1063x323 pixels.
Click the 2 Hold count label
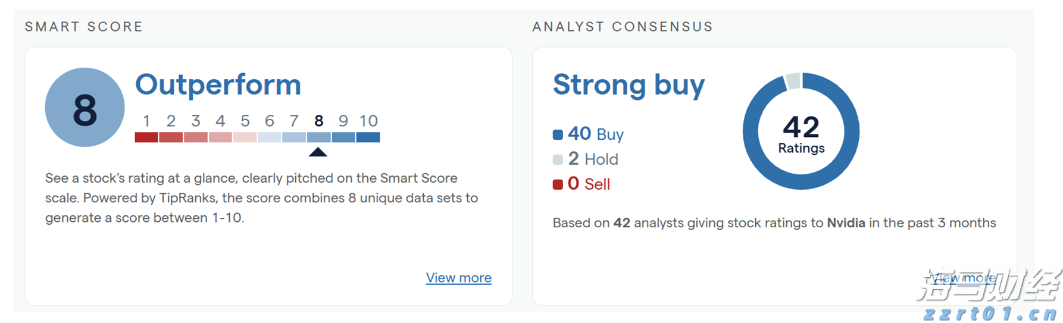click(593, 159)
